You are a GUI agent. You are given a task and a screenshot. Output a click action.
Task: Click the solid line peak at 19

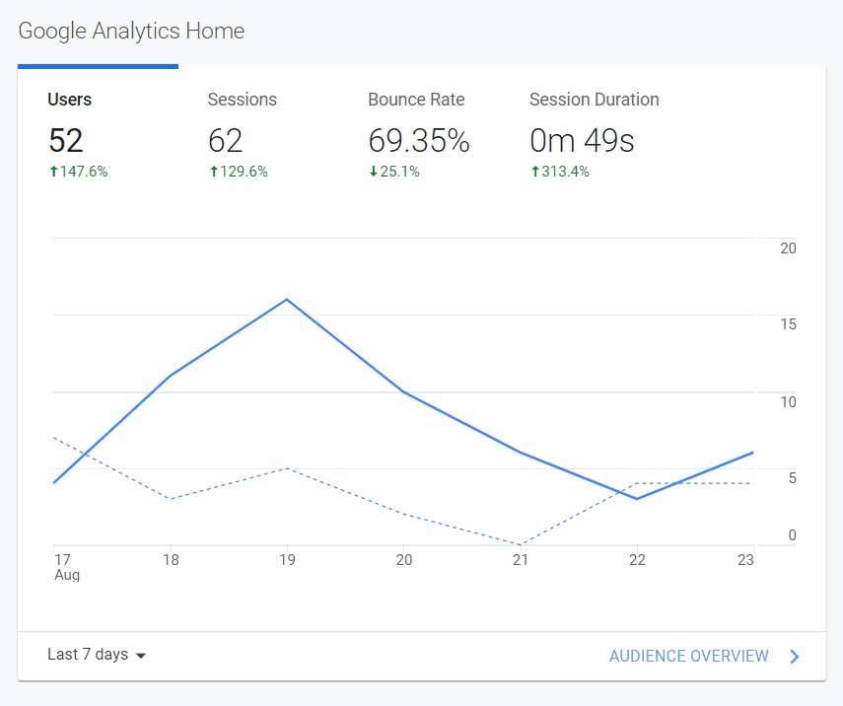coord(287,300)
